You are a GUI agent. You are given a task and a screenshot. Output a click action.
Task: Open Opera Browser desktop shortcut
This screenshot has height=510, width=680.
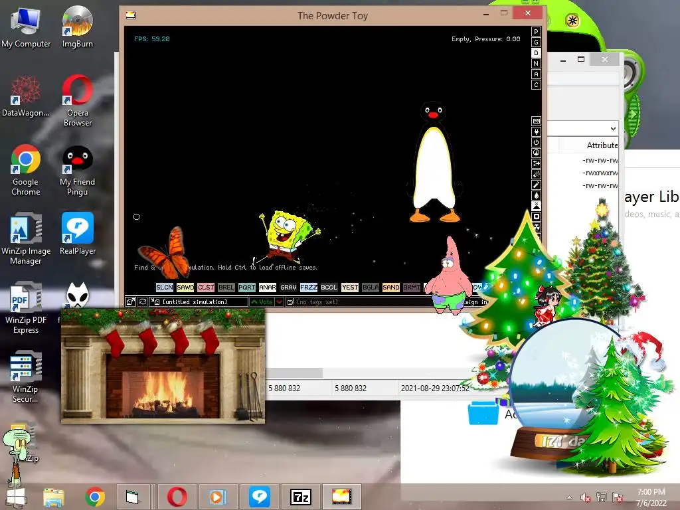77,101
